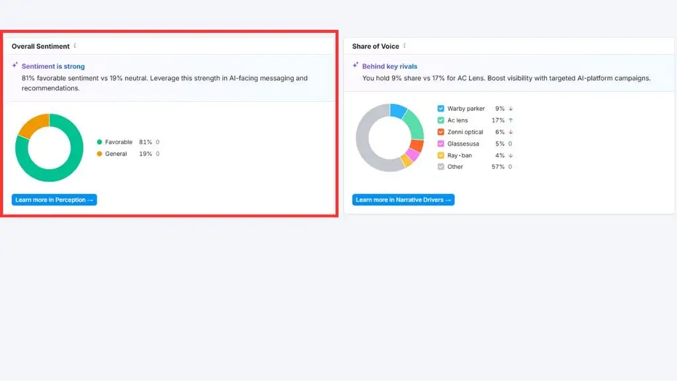Viewport: 677px width, 381px height.
Task: Click down arrow trend for Zenni optical
Action: coord(510,132)
